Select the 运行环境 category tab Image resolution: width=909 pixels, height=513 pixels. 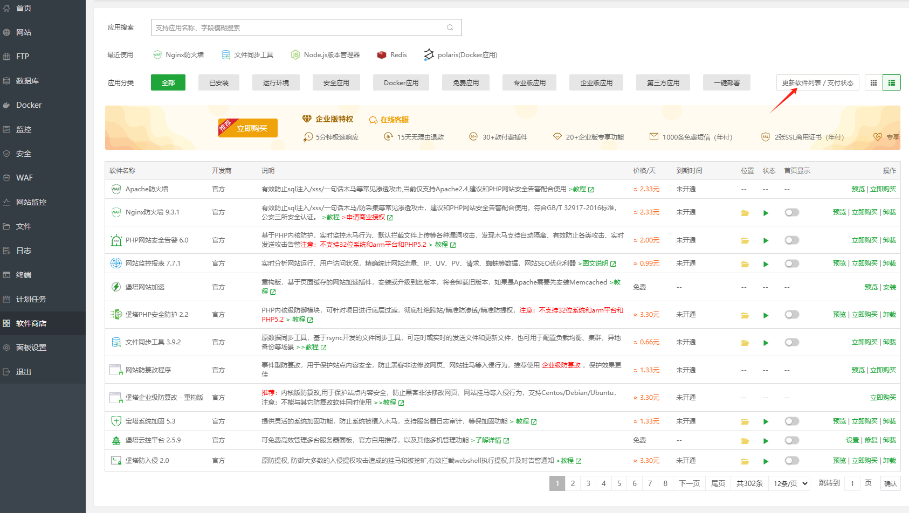pos(276,82)
